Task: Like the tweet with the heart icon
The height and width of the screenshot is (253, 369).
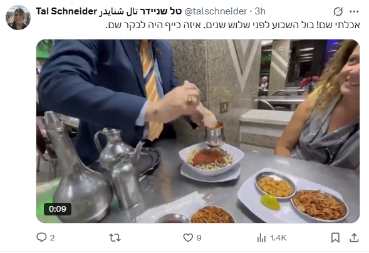Action: coord(188,238)
